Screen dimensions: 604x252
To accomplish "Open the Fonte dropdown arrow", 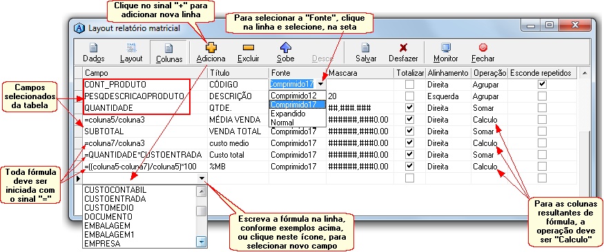I will pyautogui.click(x=320, y=84).
